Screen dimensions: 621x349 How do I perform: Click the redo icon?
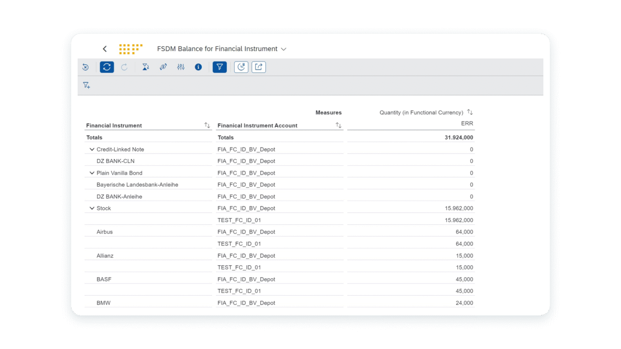pyautogui.click(x=124, y=67)
